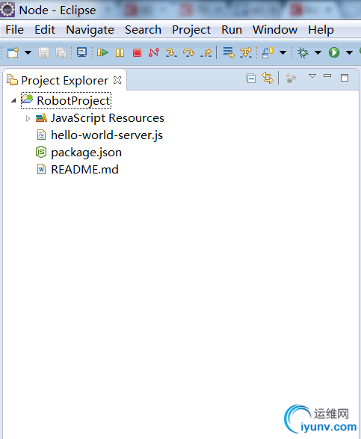Maximize the Project Explorer panel
This screenshot has width=361, height=439.
click(345, 78)
